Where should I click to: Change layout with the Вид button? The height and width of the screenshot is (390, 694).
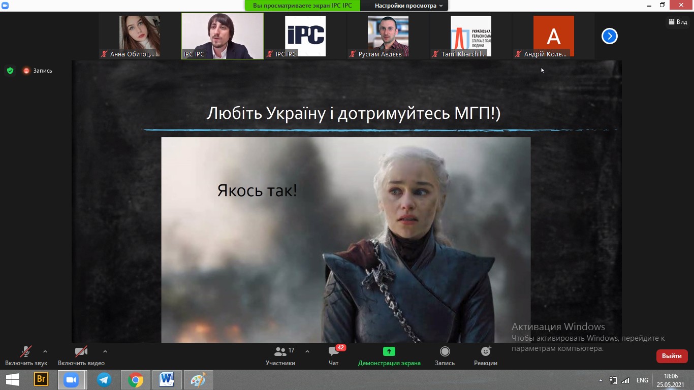(x=678, y=22)
